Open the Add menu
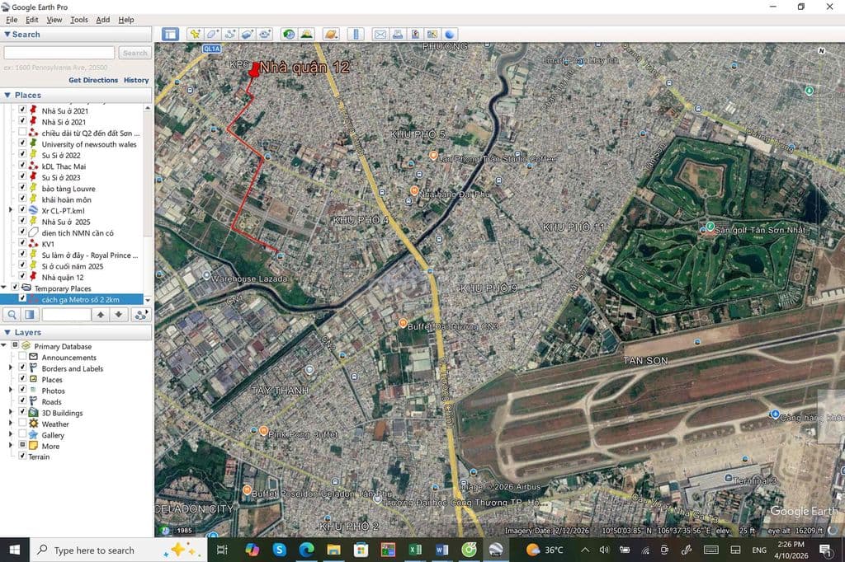This screenshot has height=562, width=845. [102, 20]
